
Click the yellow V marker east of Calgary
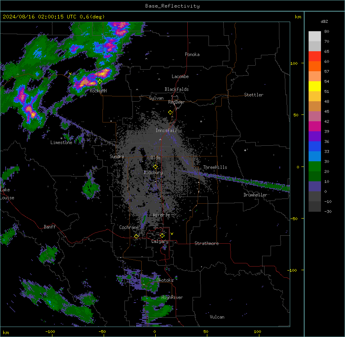[x=172, y=234]
